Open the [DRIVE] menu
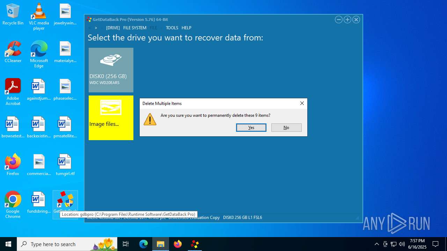This screenshot has width=447, height=251. 113,28
